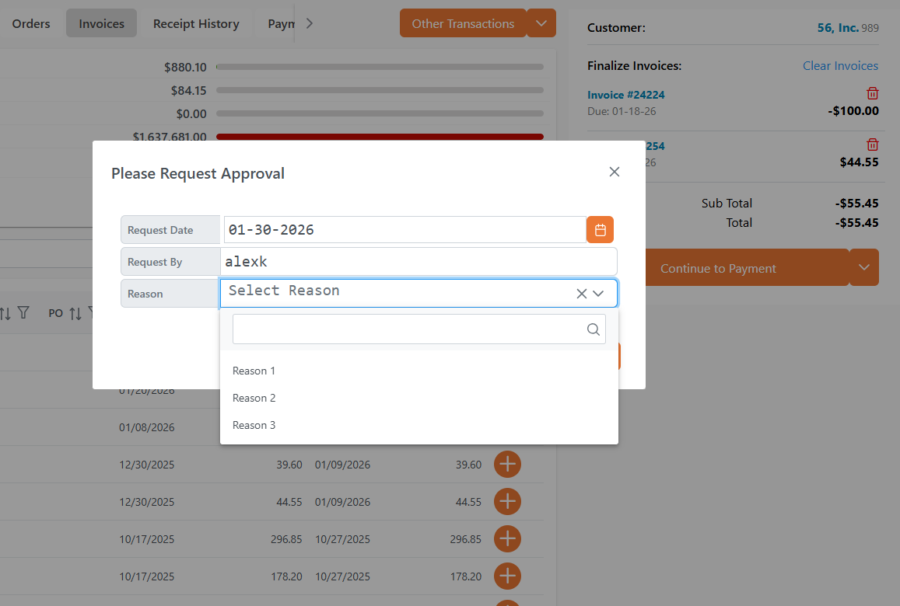Delete Invoice #24224 using its trash icon
The image size is (900, 606).
coord(873,92)
